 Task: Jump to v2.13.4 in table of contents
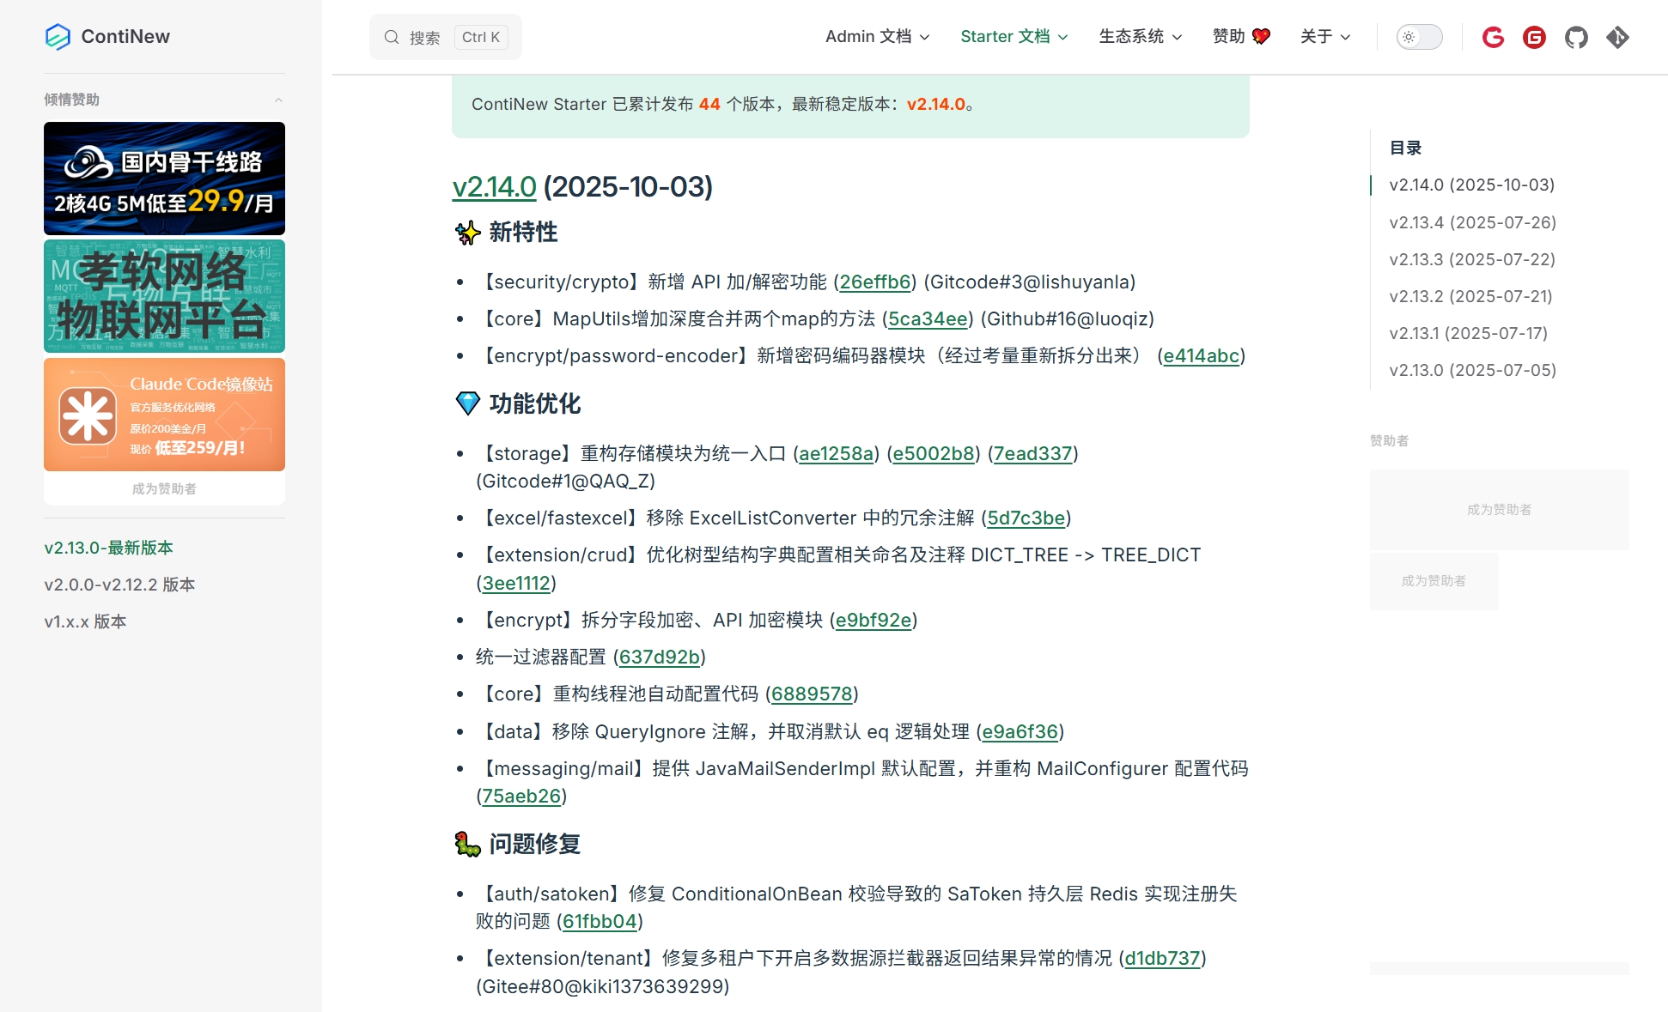coord(1472,222)
